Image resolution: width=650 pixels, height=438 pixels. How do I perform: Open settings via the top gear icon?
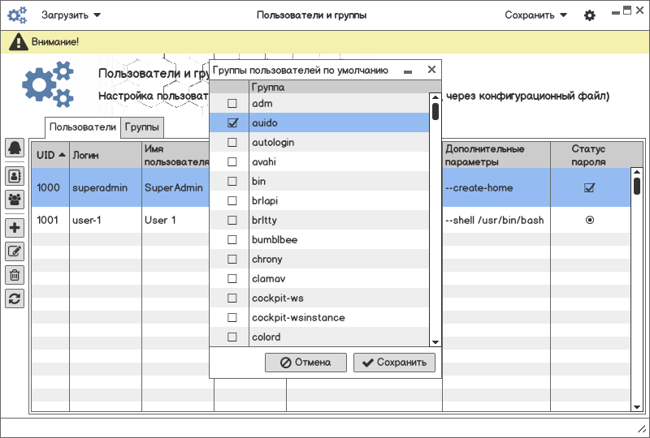590,15
